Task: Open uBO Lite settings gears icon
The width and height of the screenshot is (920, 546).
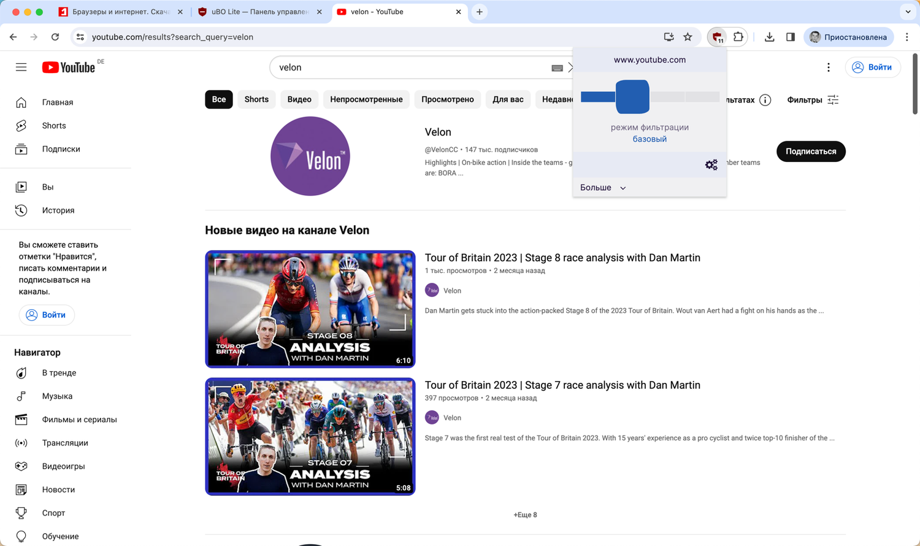Action: point(711,164)
